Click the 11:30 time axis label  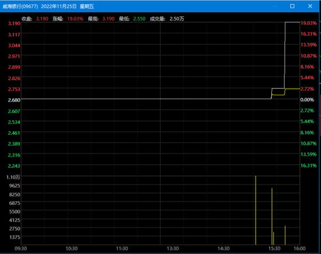click(x=122, y=249)
